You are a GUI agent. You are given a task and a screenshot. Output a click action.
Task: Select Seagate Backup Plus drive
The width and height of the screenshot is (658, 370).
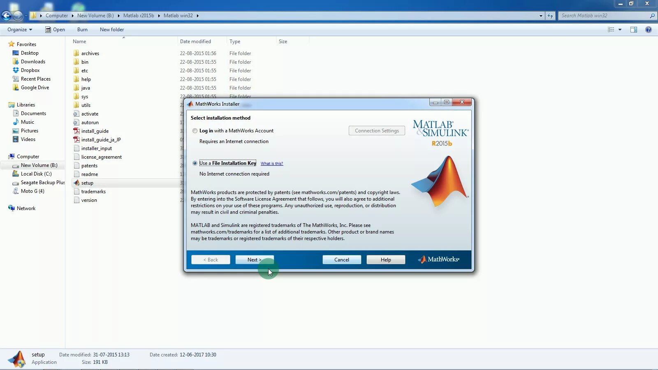point(43,183)
